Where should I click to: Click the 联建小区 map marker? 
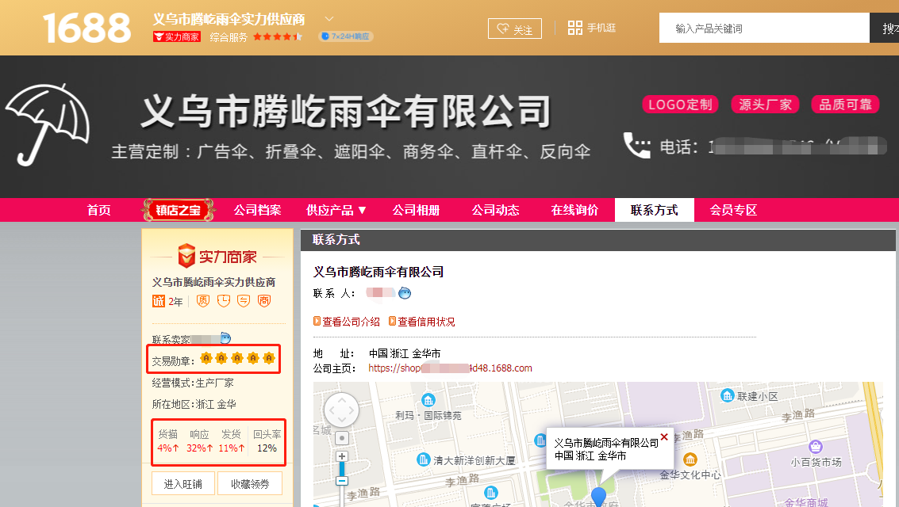[x=727, y=395]
